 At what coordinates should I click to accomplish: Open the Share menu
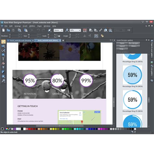pos(39,26)
